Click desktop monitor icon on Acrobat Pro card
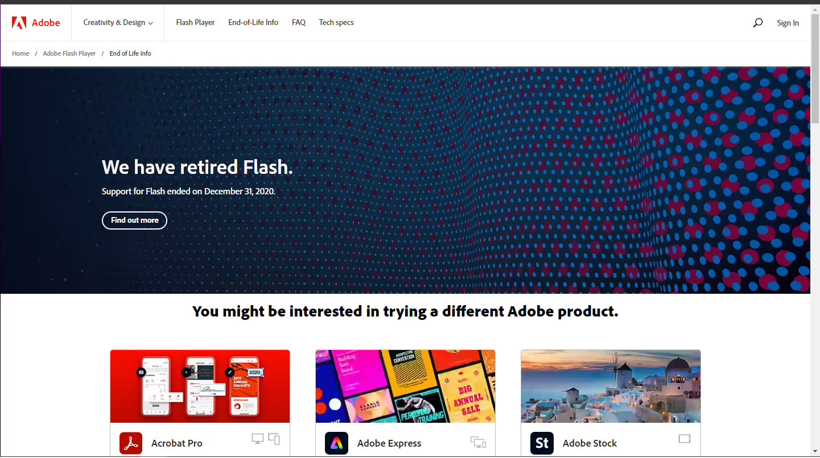This screenshot has height=458, width=820. 258,439
